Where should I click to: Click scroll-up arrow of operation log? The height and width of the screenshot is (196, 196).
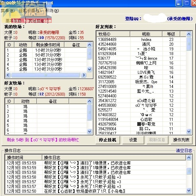pyautogui.click(x=189, y=157)
